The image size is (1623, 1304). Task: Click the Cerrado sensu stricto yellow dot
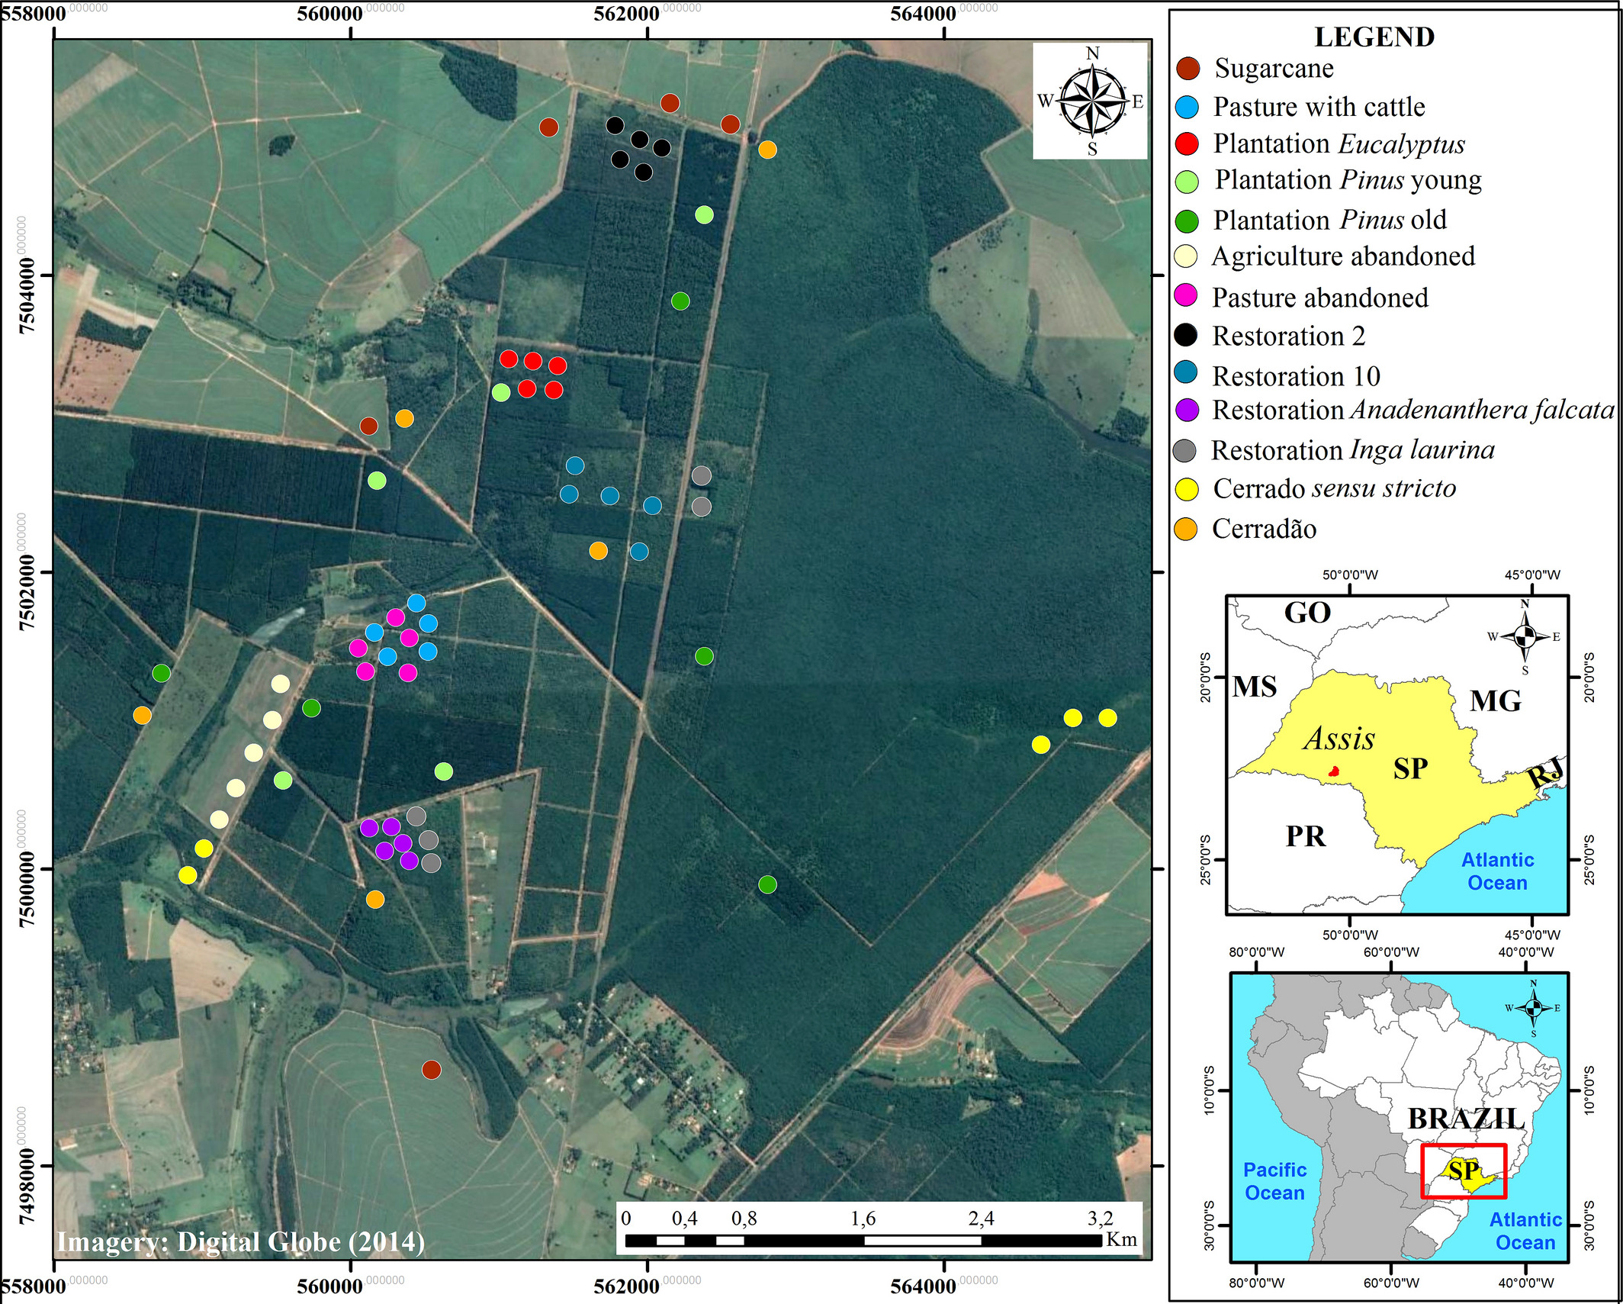tap(1187, 489)
